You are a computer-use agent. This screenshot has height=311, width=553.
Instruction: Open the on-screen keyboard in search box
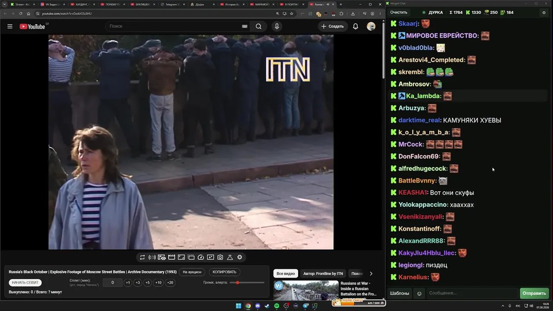click(x=245, y=26)
